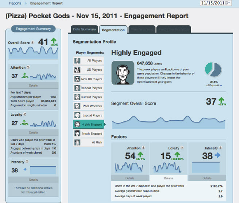Select the Current Players segment
Viewport: 239px width, 203px height.
pyautogui.click(x=89, y=97)
